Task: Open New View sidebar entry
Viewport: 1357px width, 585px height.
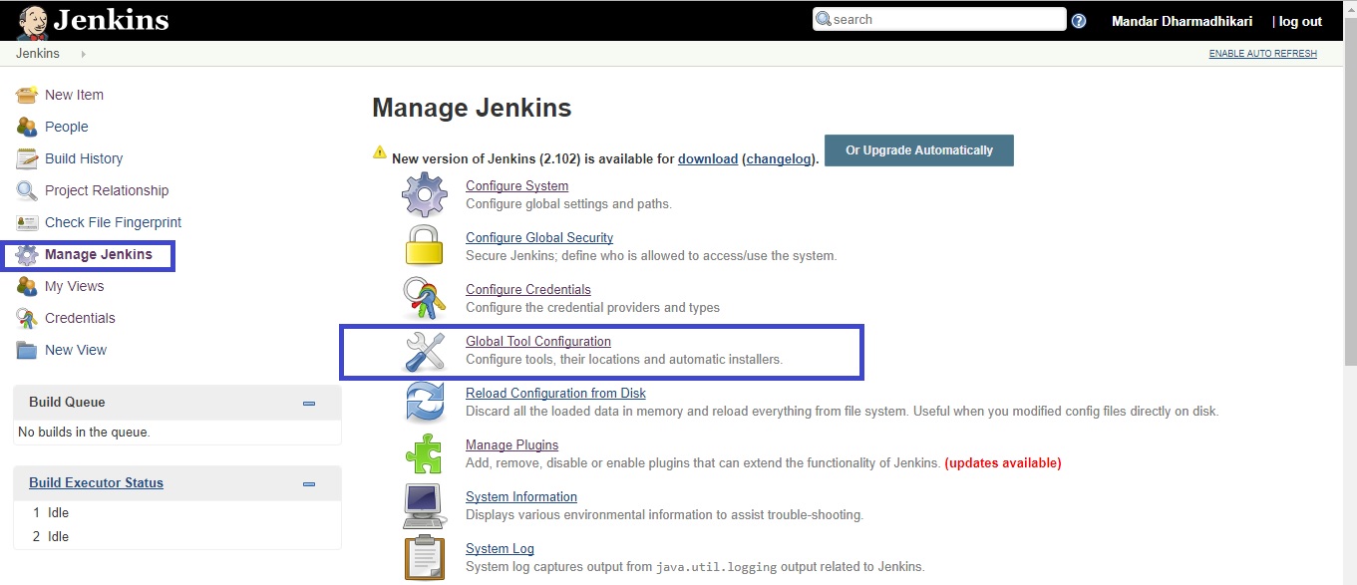Action: [x=76, y=350]
